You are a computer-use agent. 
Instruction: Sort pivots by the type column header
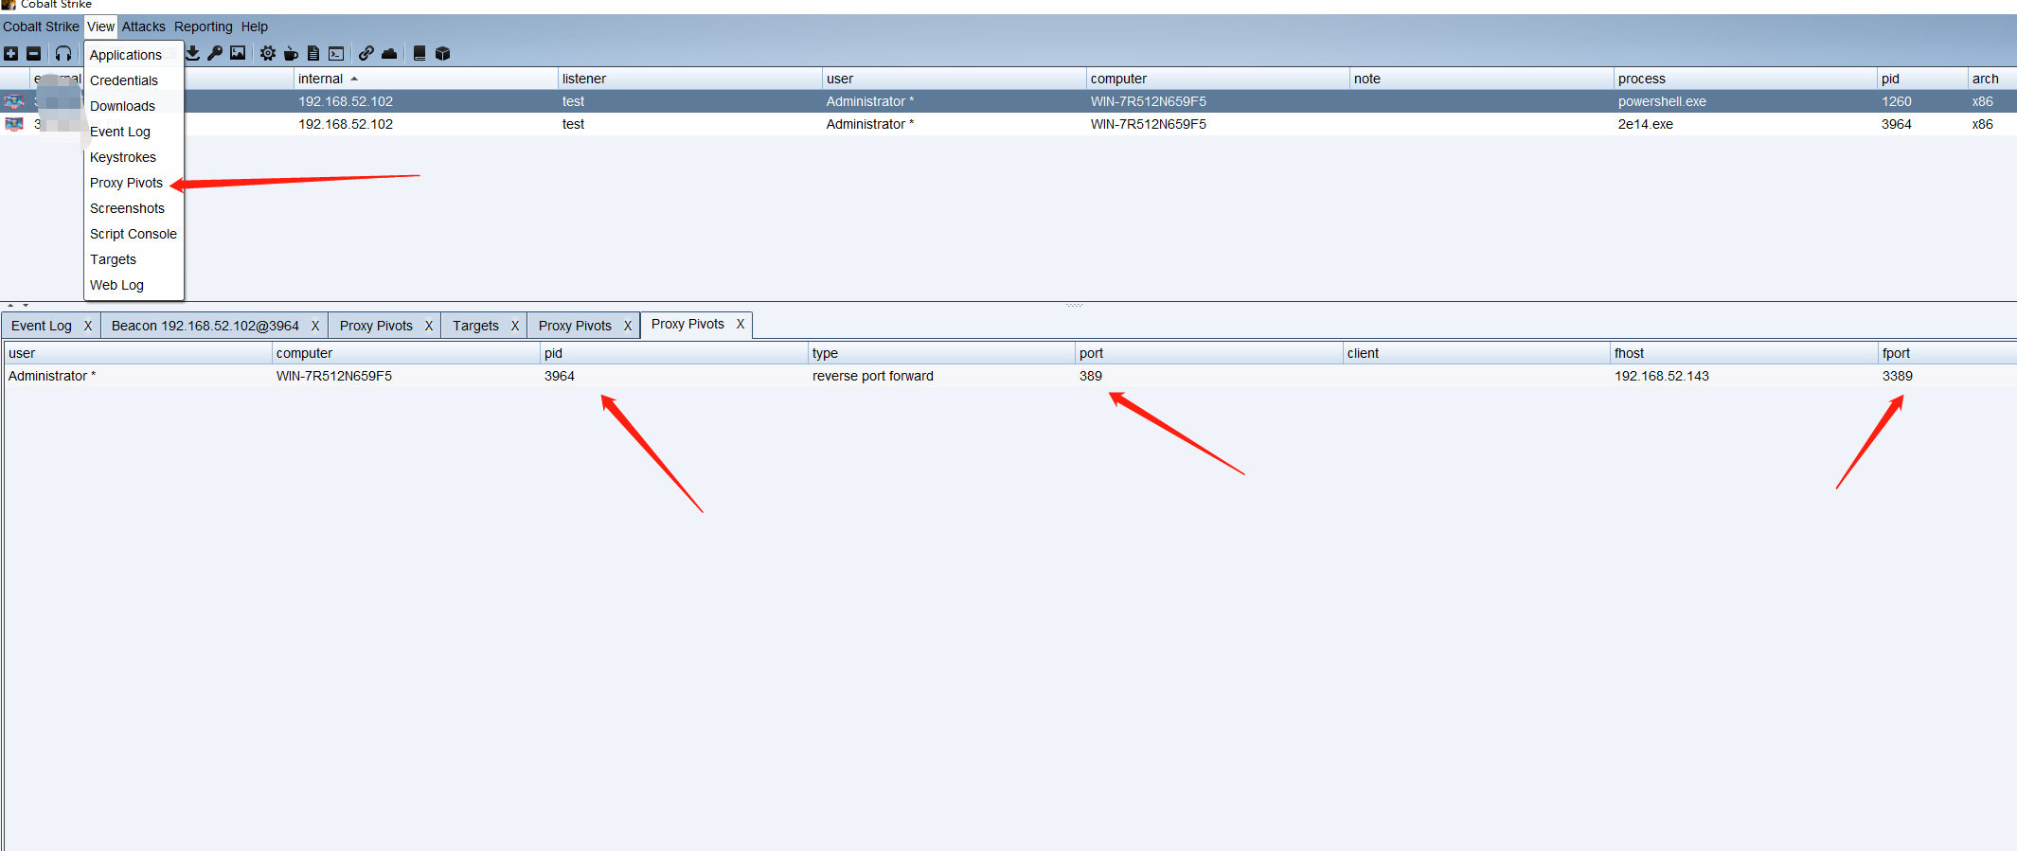[941, 353]
